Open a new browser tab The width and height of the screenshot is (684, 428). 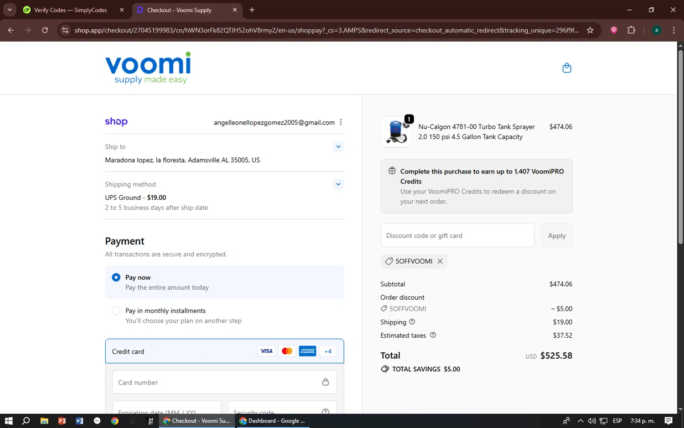click(252, 10)
